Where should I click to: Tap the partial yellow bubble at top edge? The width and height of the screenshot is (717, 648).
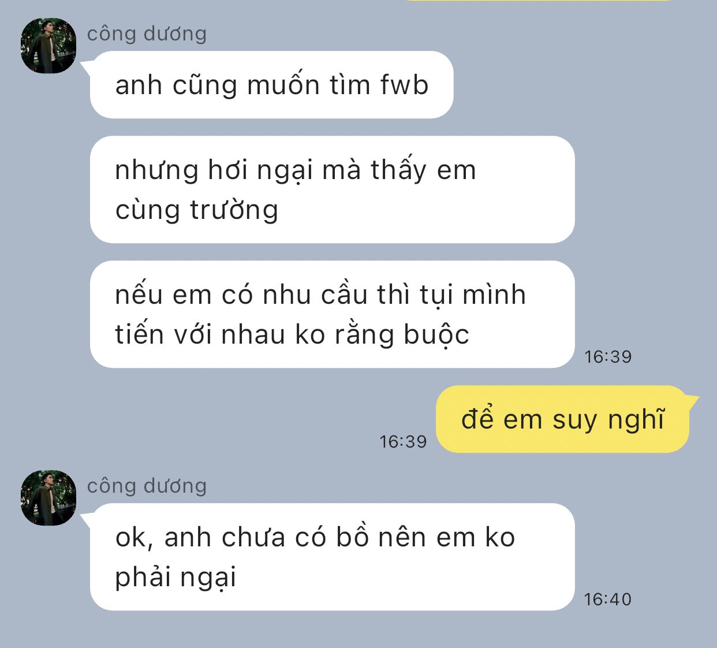(540, 1)
